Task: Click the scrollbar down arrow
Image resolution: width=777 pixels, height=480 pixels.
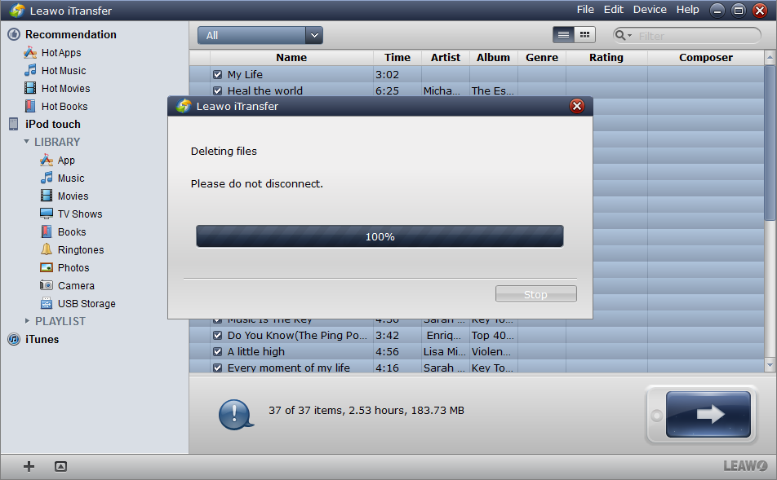Action: [770, 365]
